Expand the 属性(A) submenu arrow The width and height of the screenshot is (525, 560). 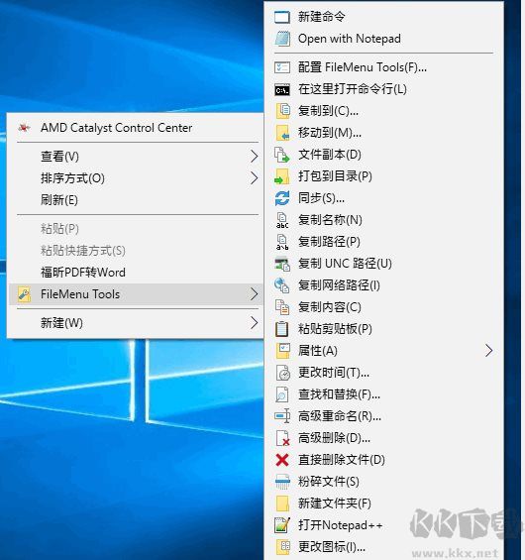coord(489,351)
